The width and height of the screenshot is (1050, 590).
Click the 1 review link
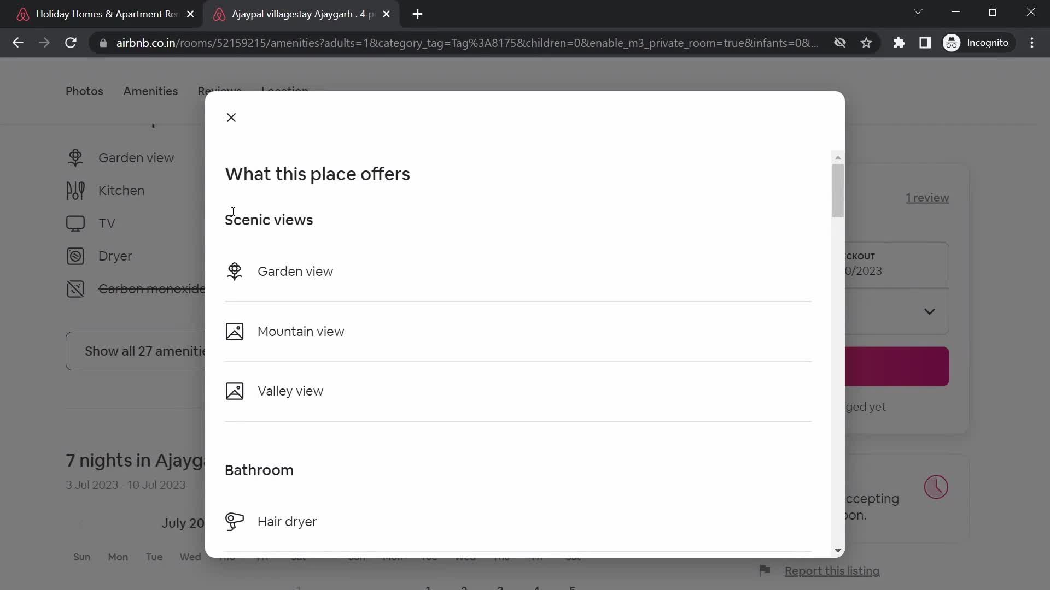pos(928,197)
